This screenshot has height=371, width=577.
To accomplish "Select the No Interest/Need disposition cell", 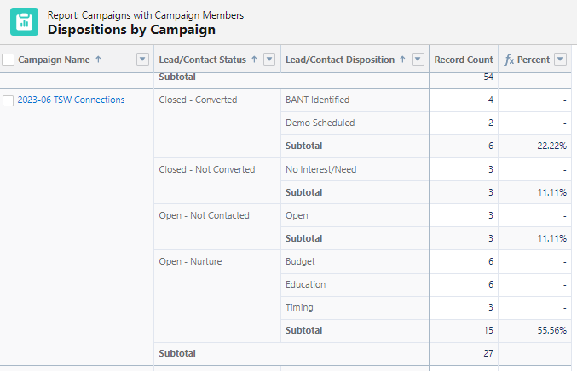I will 320,169.
